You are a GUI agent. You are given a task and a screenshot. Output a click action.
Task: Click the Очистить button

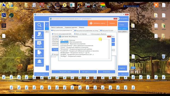[x=107, y=72]
